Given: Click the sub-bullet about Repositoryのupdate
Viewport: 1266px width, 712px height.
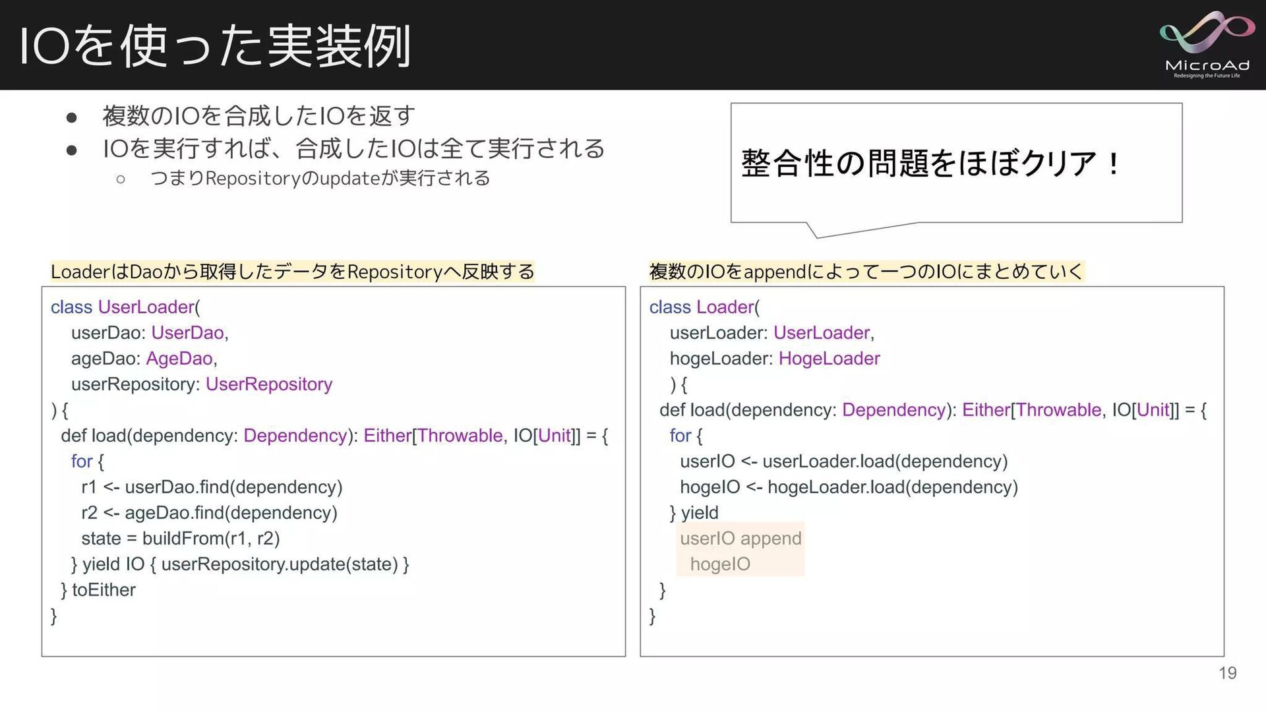Looking at the screenshot, I should 320,178.
